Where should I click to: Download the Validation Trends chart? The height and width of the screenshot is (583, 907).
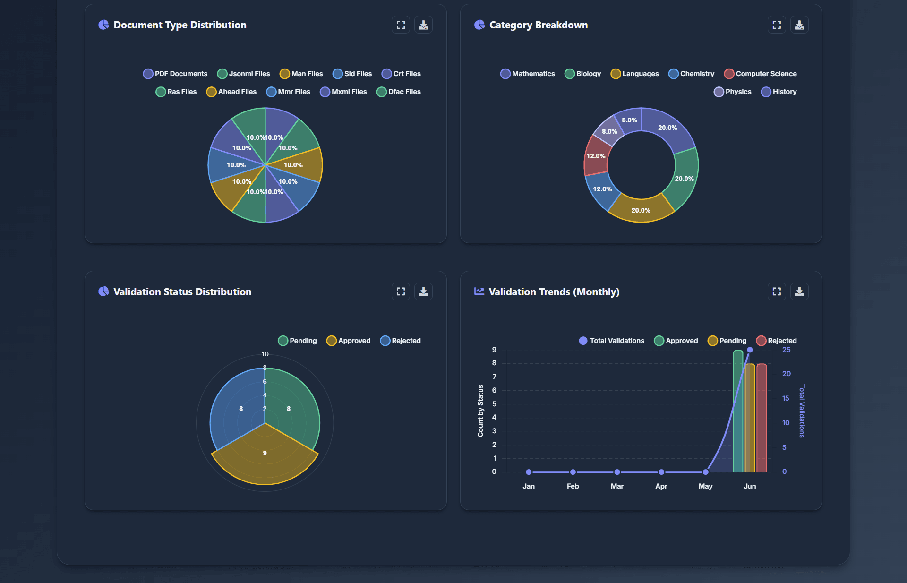(x=799, y=291)
